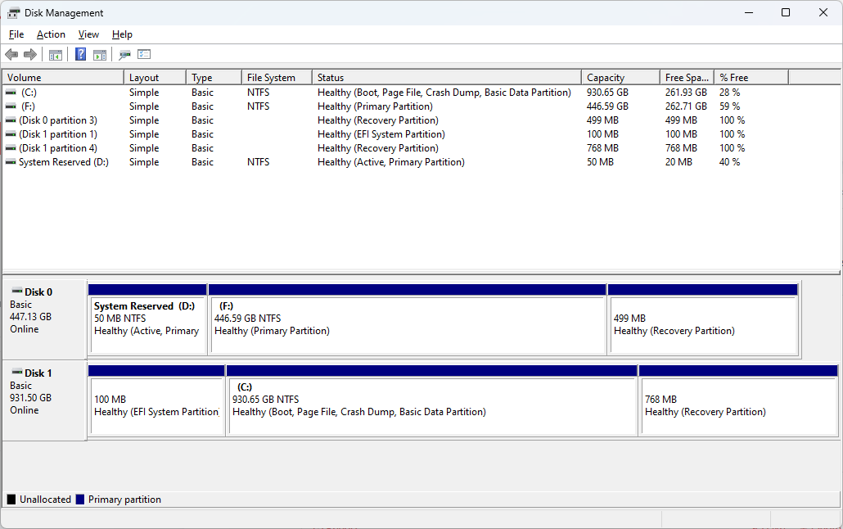The height and width of the screenshot is (529, 843).
Task: Open the Action menu
Action: (51, 34)
